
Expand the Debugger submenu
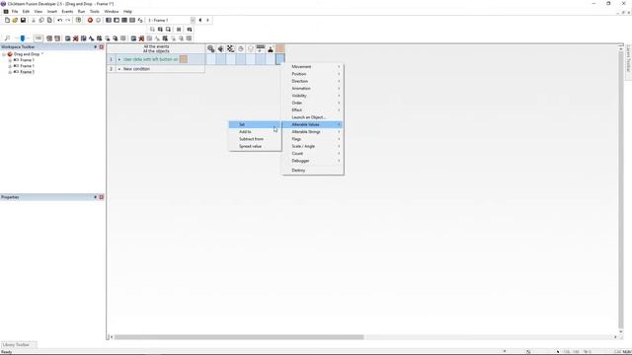coord(313,161)
